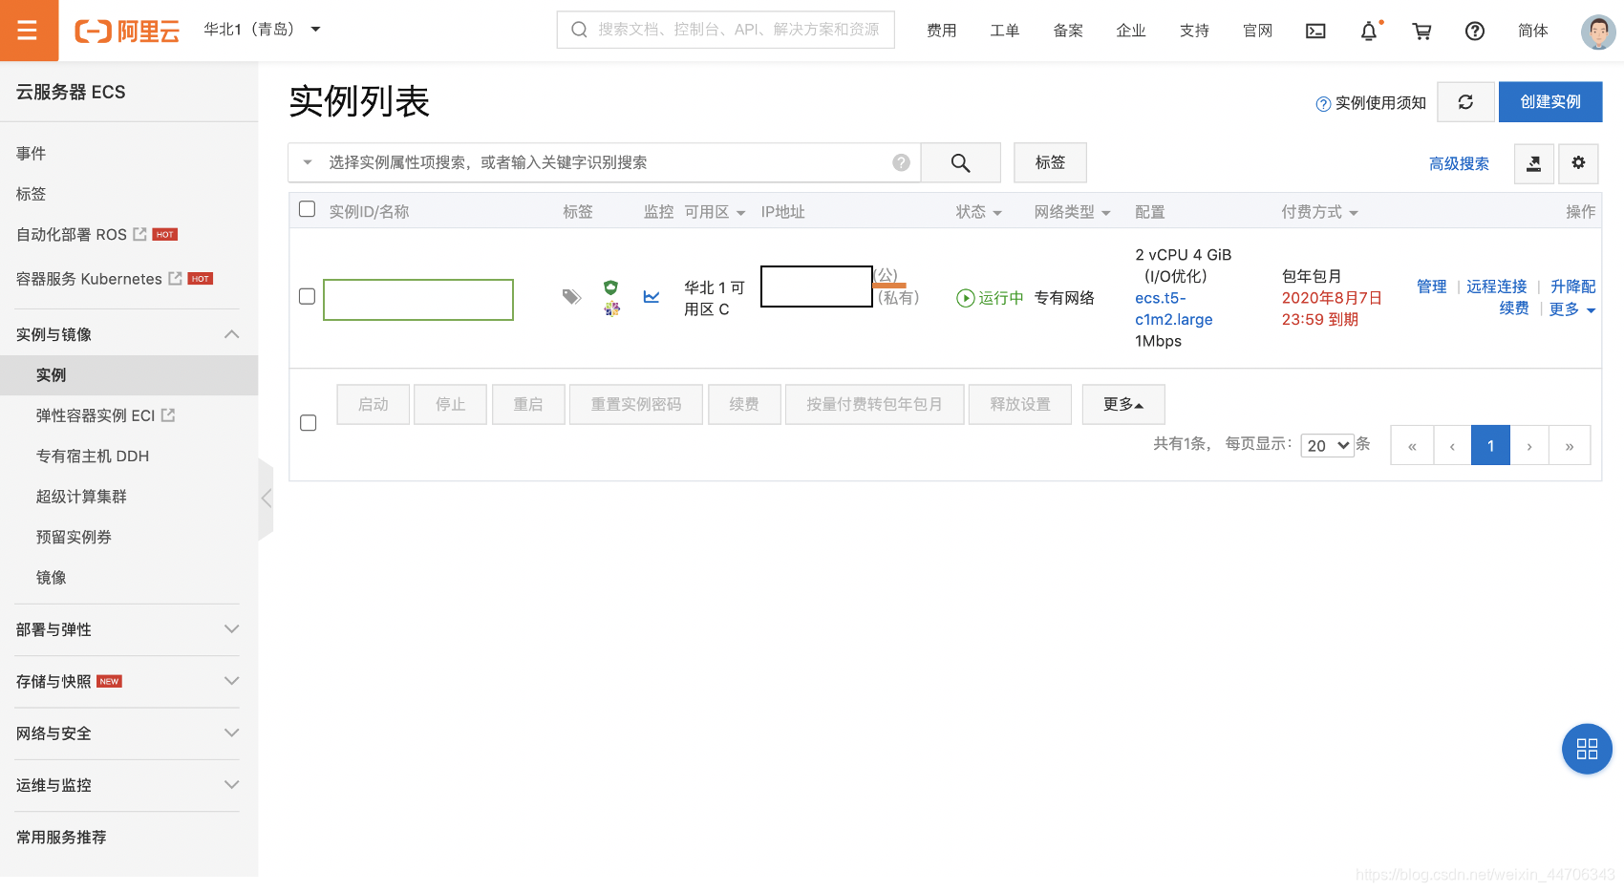This screenshot has height=892, width=1624.
Task: Open the help question mark icon
Action: pos(1474,31)
